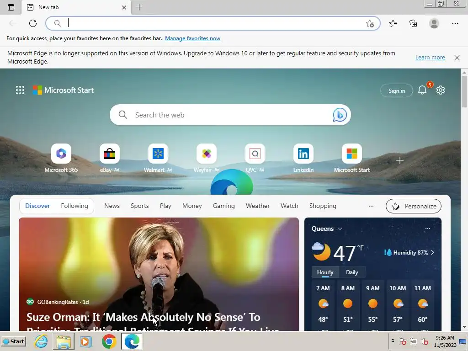The width and height of the screenshot is (468, 351).
Task: Select the Hourly forecast tab
Action: tap(325, 272)
